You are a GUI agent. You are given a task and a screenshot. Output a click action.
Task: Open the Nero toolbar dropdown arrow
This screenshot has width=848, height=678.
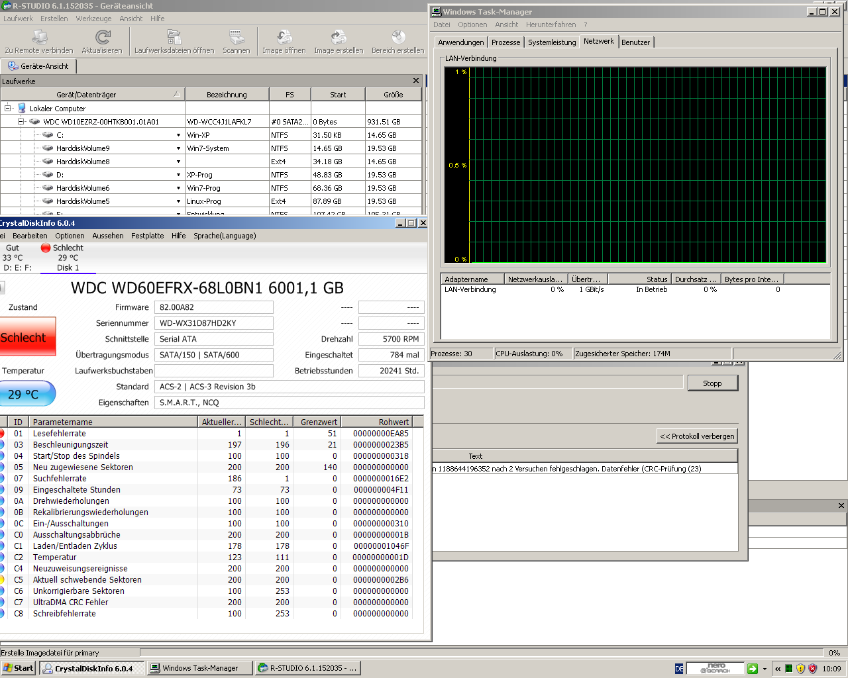765,669
